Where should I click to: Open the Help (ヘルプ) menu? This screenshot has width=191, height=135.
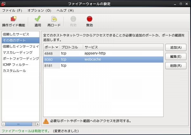65,10
